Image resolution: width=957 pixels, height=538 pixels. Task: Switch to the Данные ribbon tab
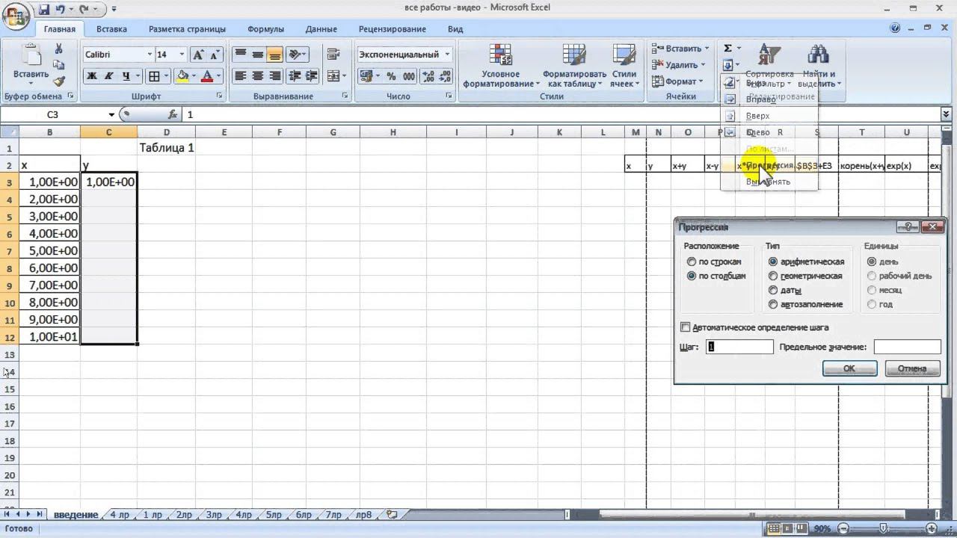coord(321,29)
